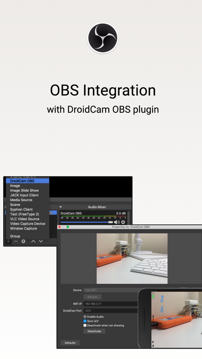Click the Deactivate button
Screen dimensions: 202x359
tap(94, 331)
